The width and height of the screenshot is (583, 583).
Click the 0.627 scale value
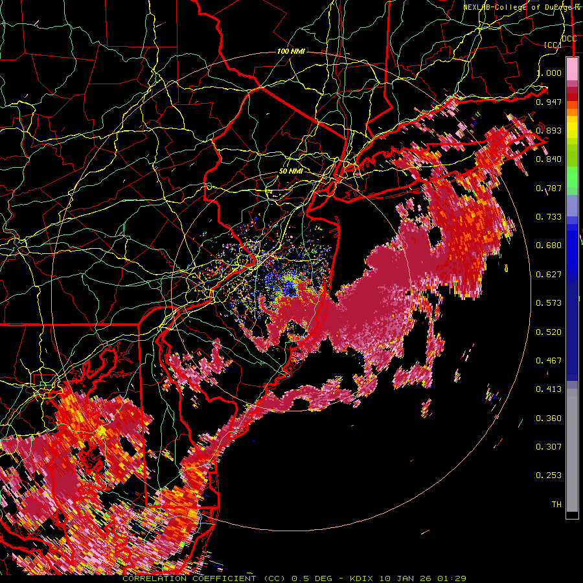(549, 275)
